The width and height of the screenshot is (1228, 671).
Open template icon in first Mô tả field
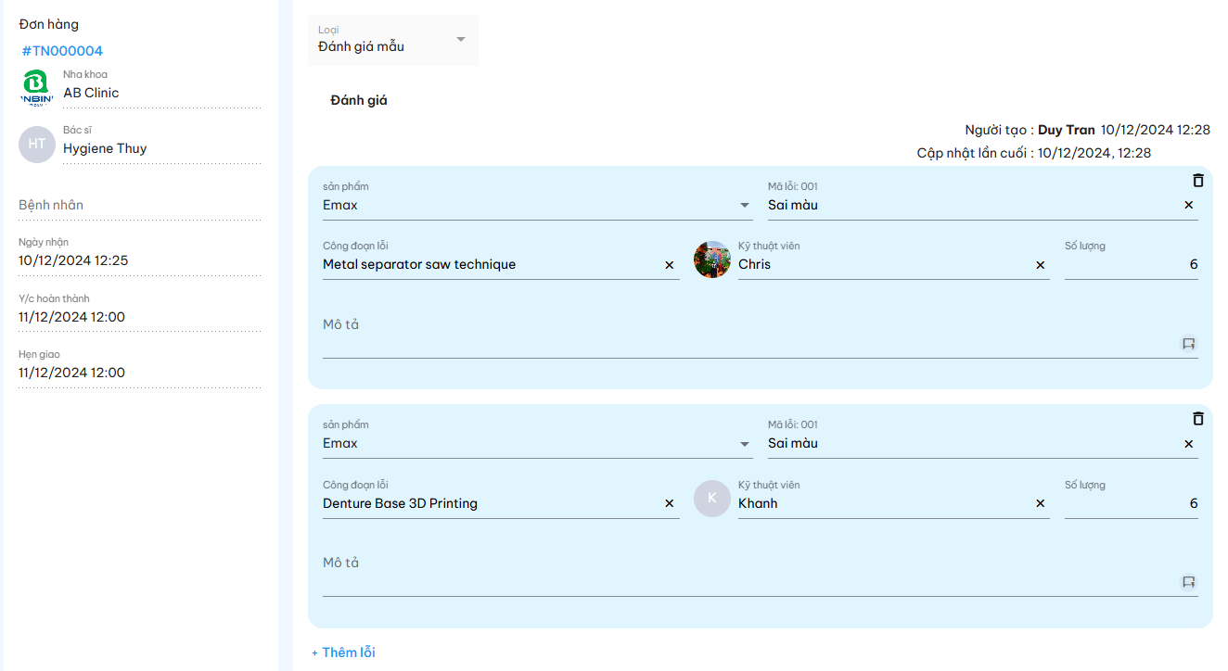pyautogui.click(x=1188, y=344)
